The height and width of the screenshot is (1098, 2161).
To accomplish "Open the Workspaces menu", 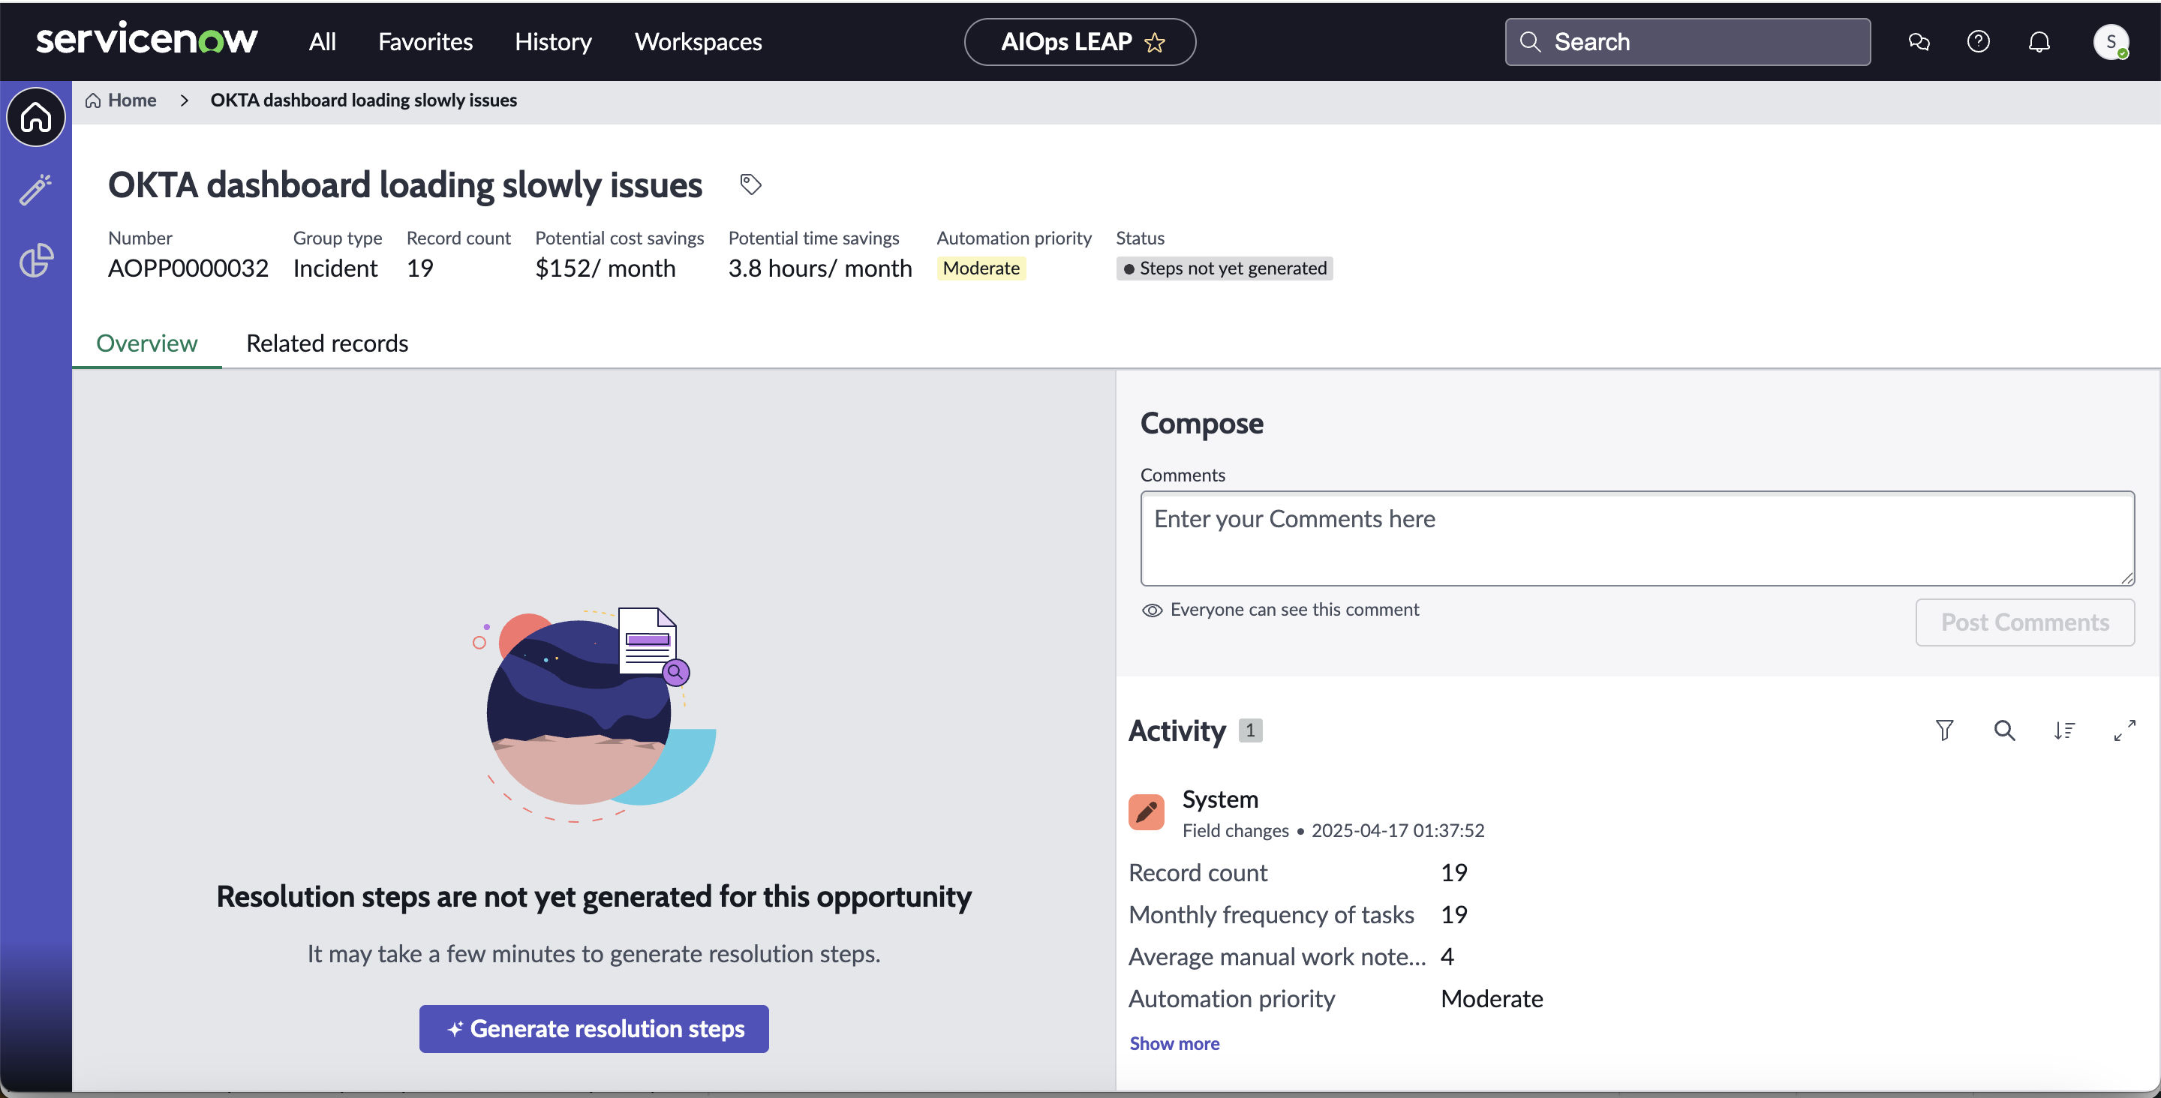I will click(x=698, y=42).
